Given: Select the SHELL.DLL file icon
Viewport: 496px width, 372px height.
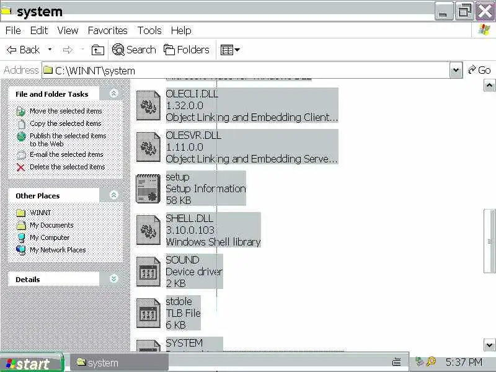Looking at the screenshot, I should tap(148, 230).
